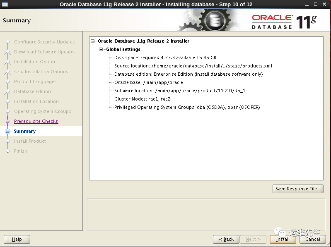Click the Database Edition step
The image size is (331, 247).
click(32, 91)
